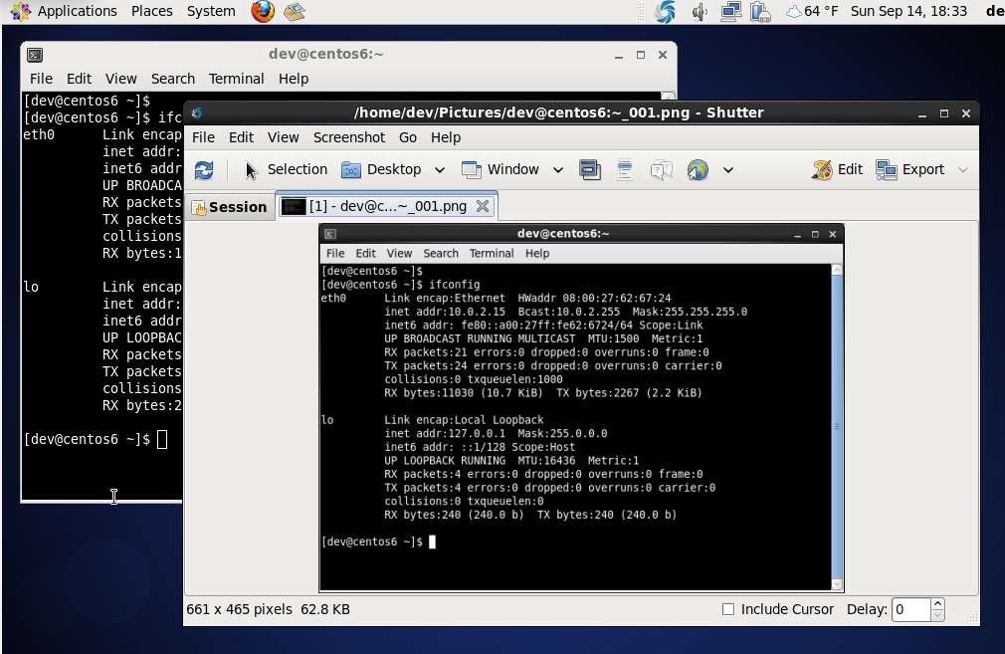This screenshot has height=654, width=1005.
Task: Choose the Selection capture tool
Action: [286, 170]
